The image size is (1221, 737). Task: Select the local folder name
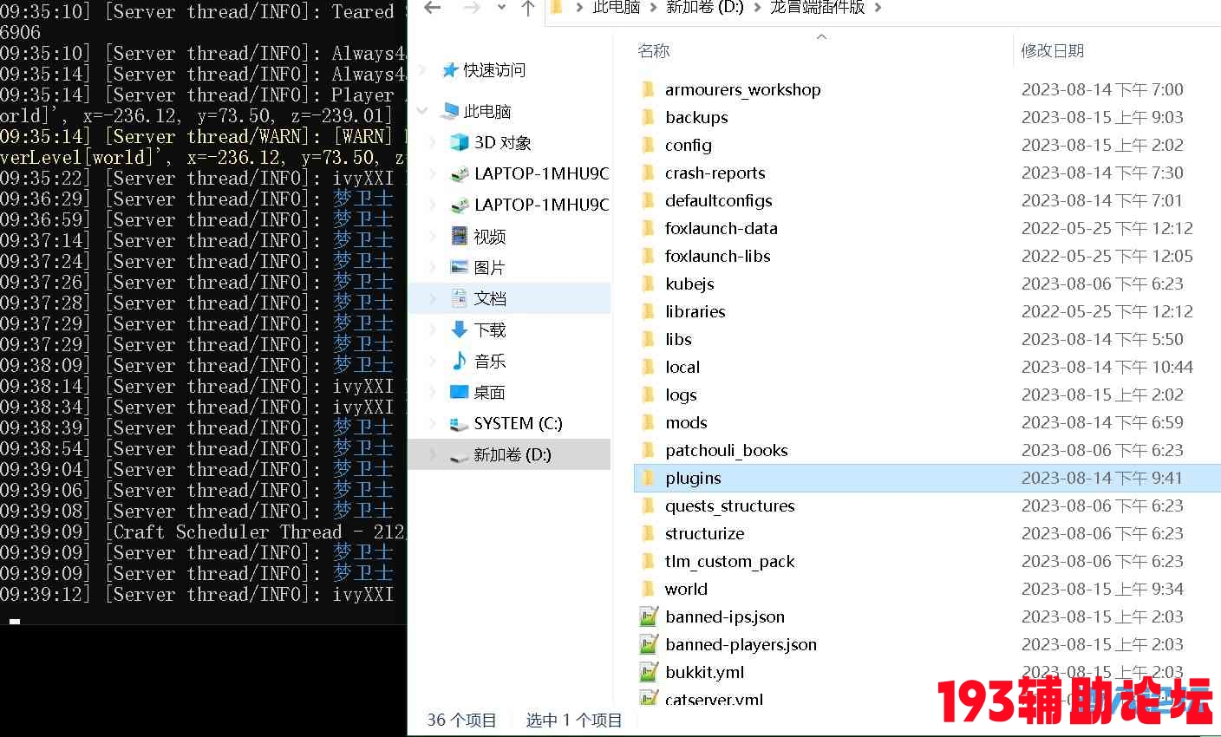point(682,367)
